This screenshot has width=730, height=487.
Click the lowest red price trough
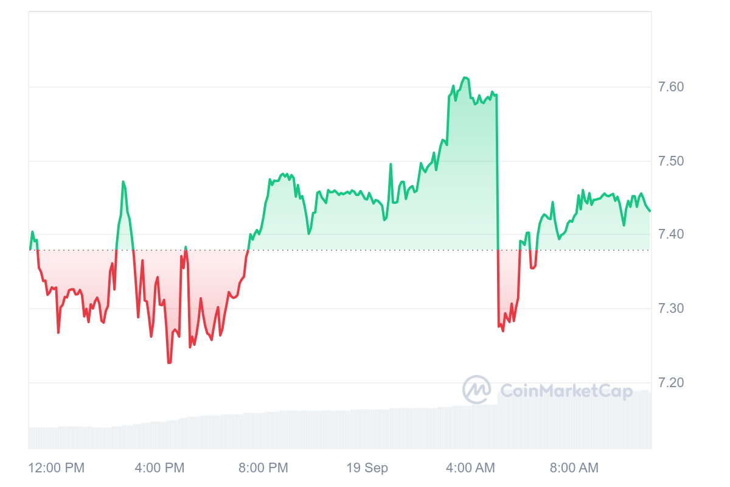pos(169,362)
